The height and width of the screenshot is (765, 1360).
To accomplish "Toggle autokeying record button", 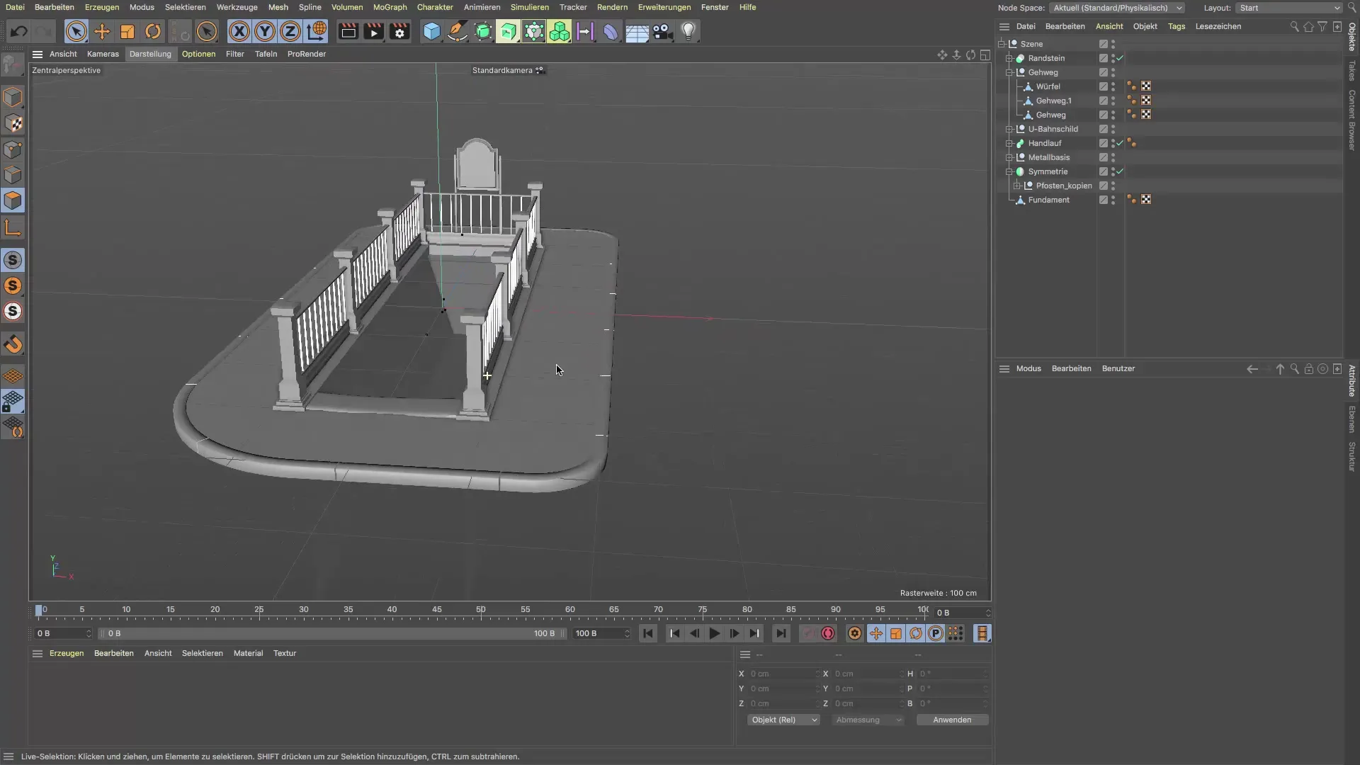I will 827,634.
